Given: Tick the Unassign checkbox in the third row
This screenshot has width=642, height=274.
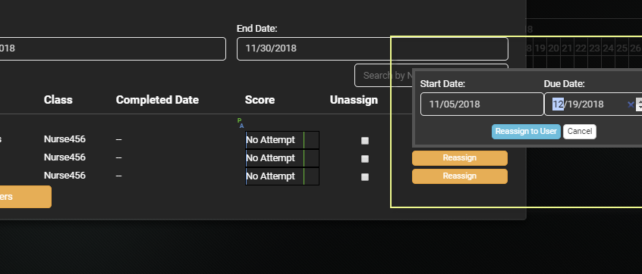Looking at the screenshot, I should (365, 177).
